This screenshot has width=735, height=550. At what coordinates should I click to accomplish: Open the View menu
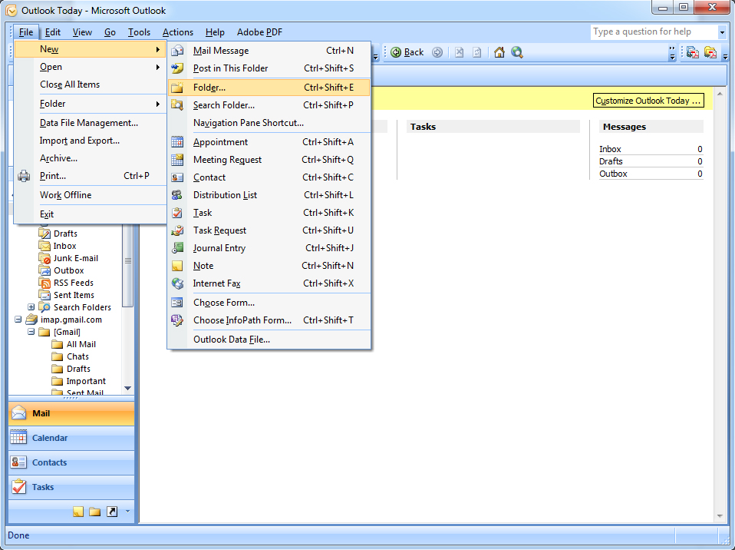pos(82,32)
